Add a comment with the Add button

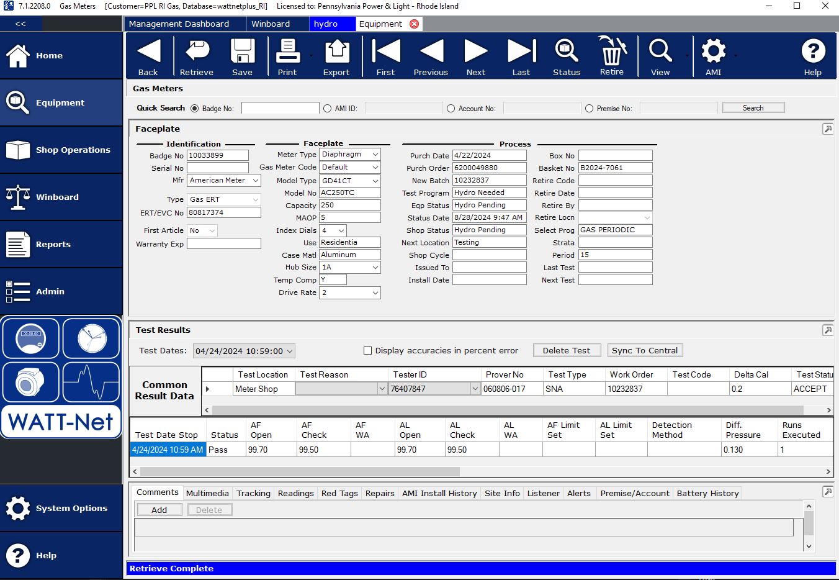tap(159, 510)
